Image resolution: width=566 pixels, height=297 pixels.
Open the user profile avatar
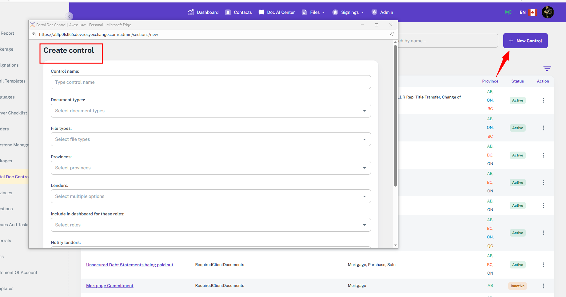548,12
